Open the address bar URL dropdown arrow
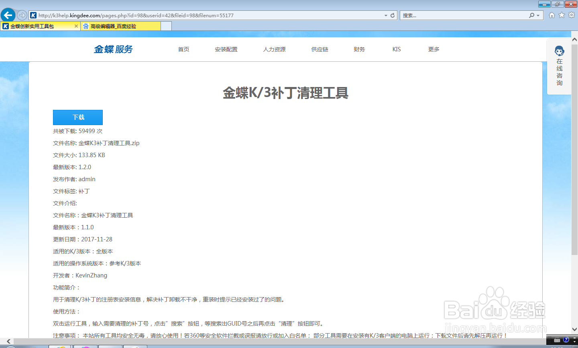Screen dimensions: 578x348 pos(386,15)
